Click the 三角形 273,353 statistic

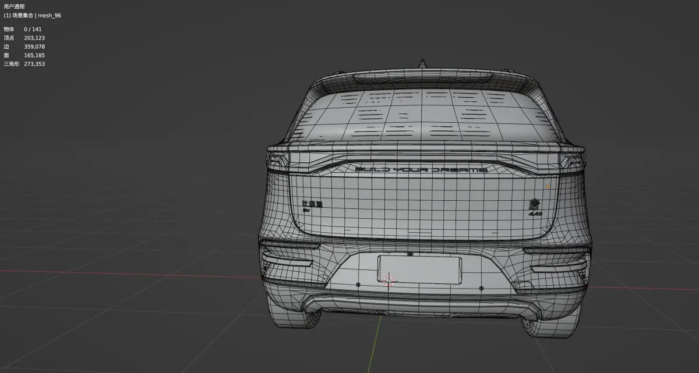(x=24, y=64)
